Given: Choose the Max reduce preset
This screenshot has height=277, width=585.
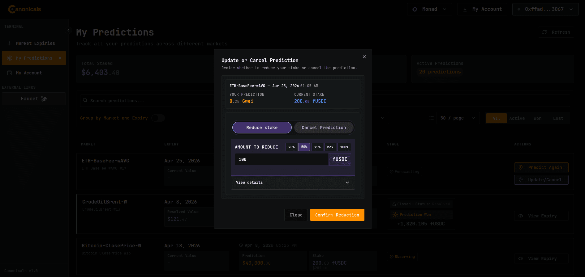Looking at the screenshot, I should click(330, 147).
